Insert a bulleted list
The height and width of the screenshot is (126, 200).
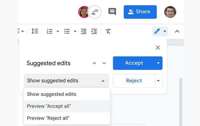click(67, 31)
